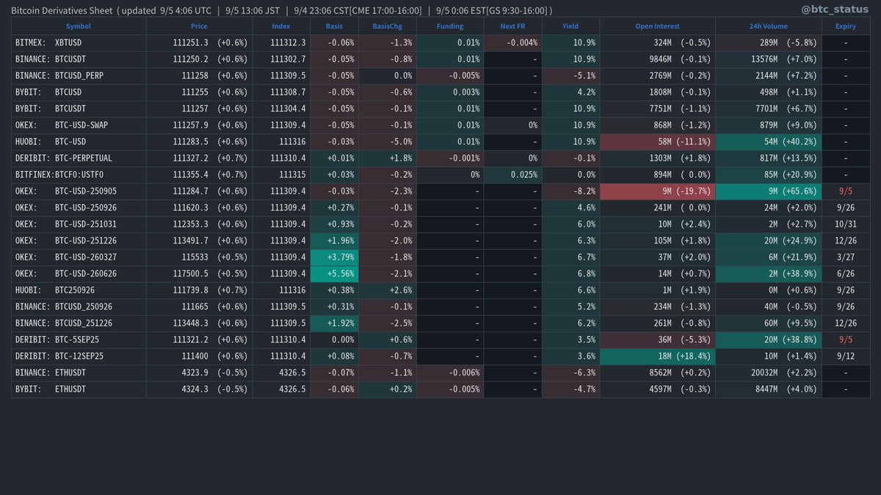
Task: Click the 58M (-11.1%) open interest cell
Action: [x=658, y=142]
